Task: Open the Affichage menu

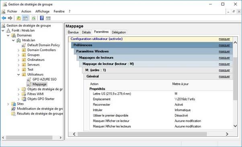Action: 42,11
